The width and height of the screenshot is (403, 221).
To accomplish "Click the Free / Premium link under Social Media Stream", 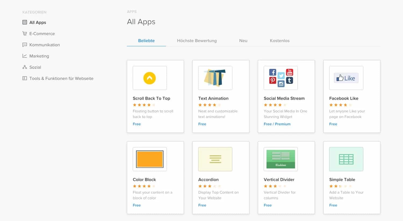I will pyautogui.click(x=277, y=124).
